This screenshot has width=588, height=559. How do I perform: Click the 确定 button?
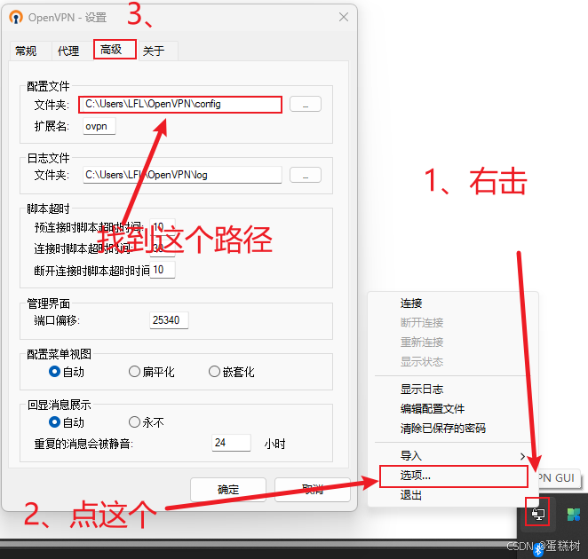(228, 489)
